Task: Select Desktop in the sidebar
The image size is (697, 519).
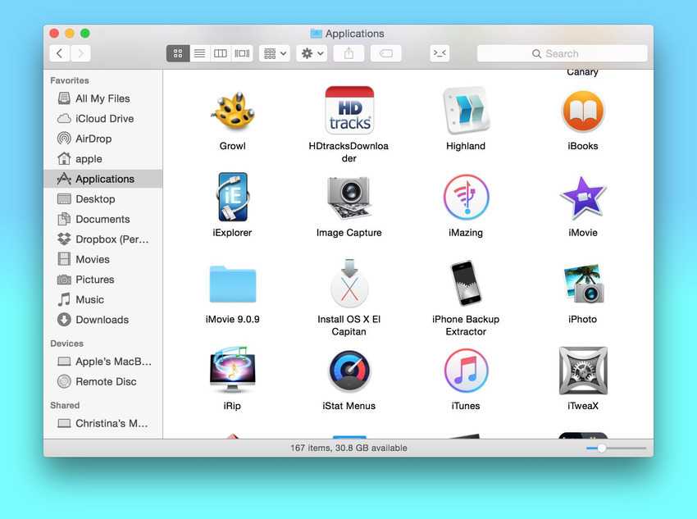Action: coord(95,198)
